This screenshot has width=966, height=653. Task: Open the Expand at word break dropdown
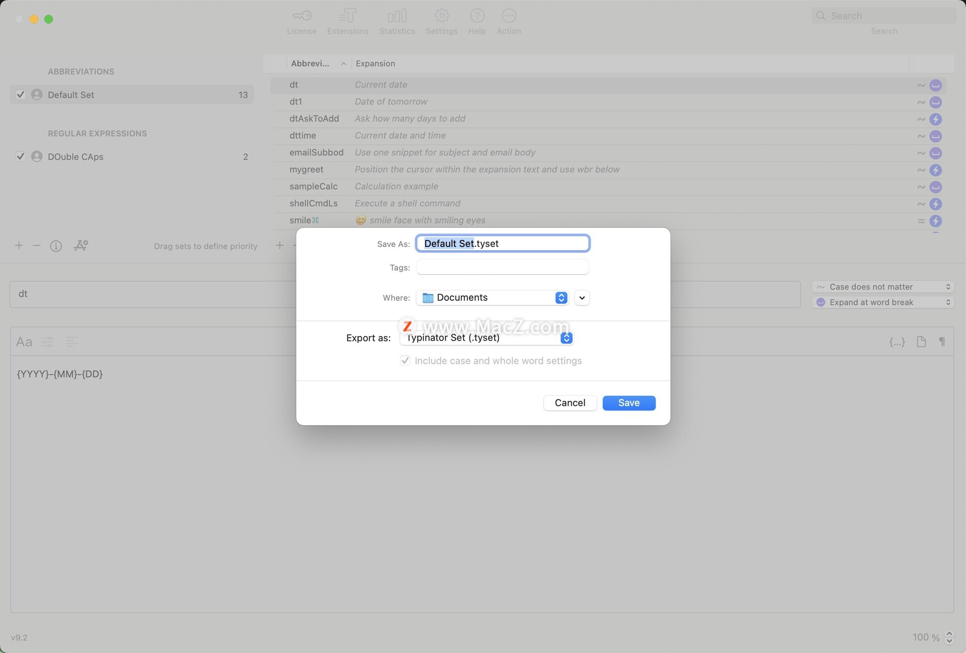pyautogui.click(x=883, y=302)
